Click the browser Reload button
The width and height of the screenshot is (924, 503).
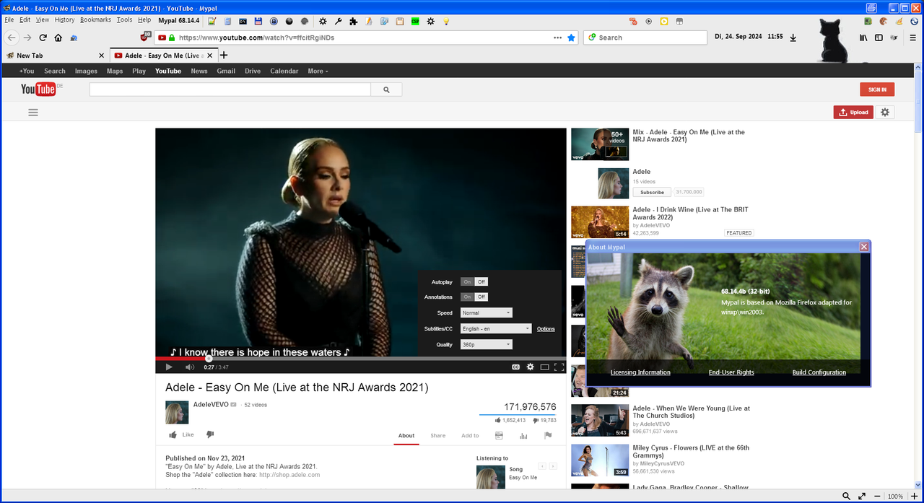(43, 38)
